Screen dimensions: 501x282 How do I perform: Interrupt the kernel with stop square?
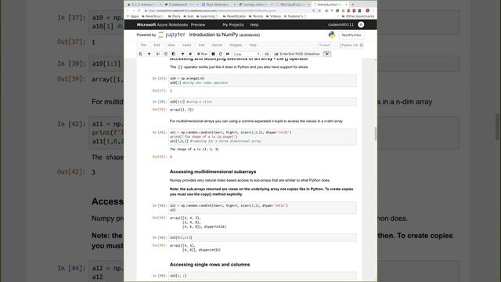pyautogui.click(x=213, y=54)
